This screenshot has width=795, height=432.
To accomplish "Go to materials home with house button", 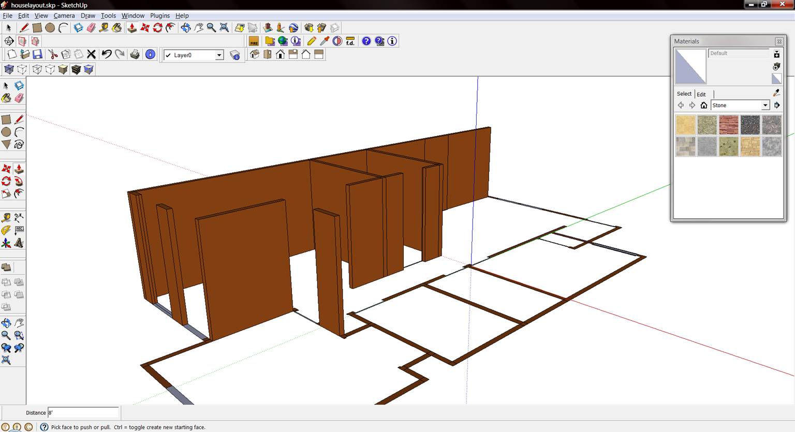I will [703, 106].
